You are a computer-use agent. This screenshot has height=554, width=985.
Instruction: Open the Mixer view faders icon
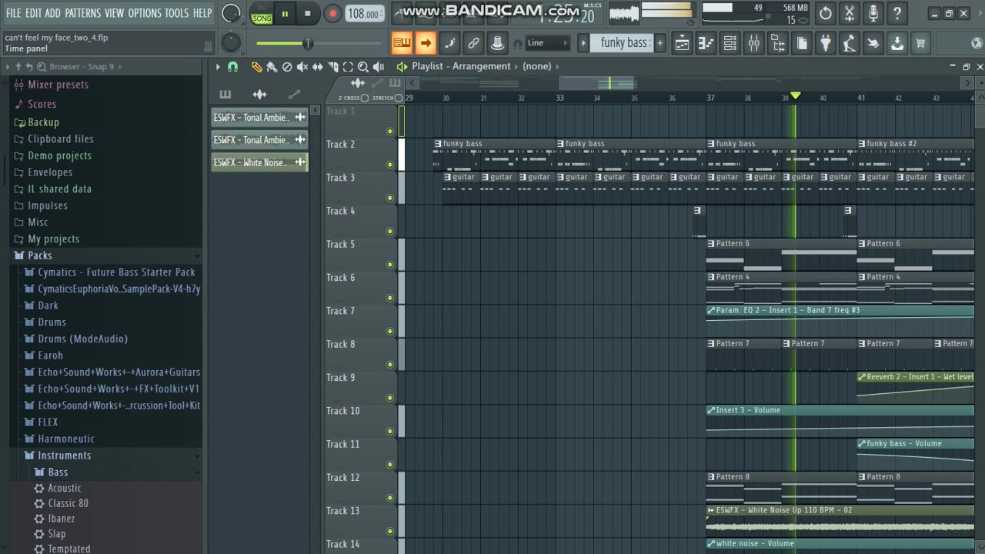pos(754,43)
